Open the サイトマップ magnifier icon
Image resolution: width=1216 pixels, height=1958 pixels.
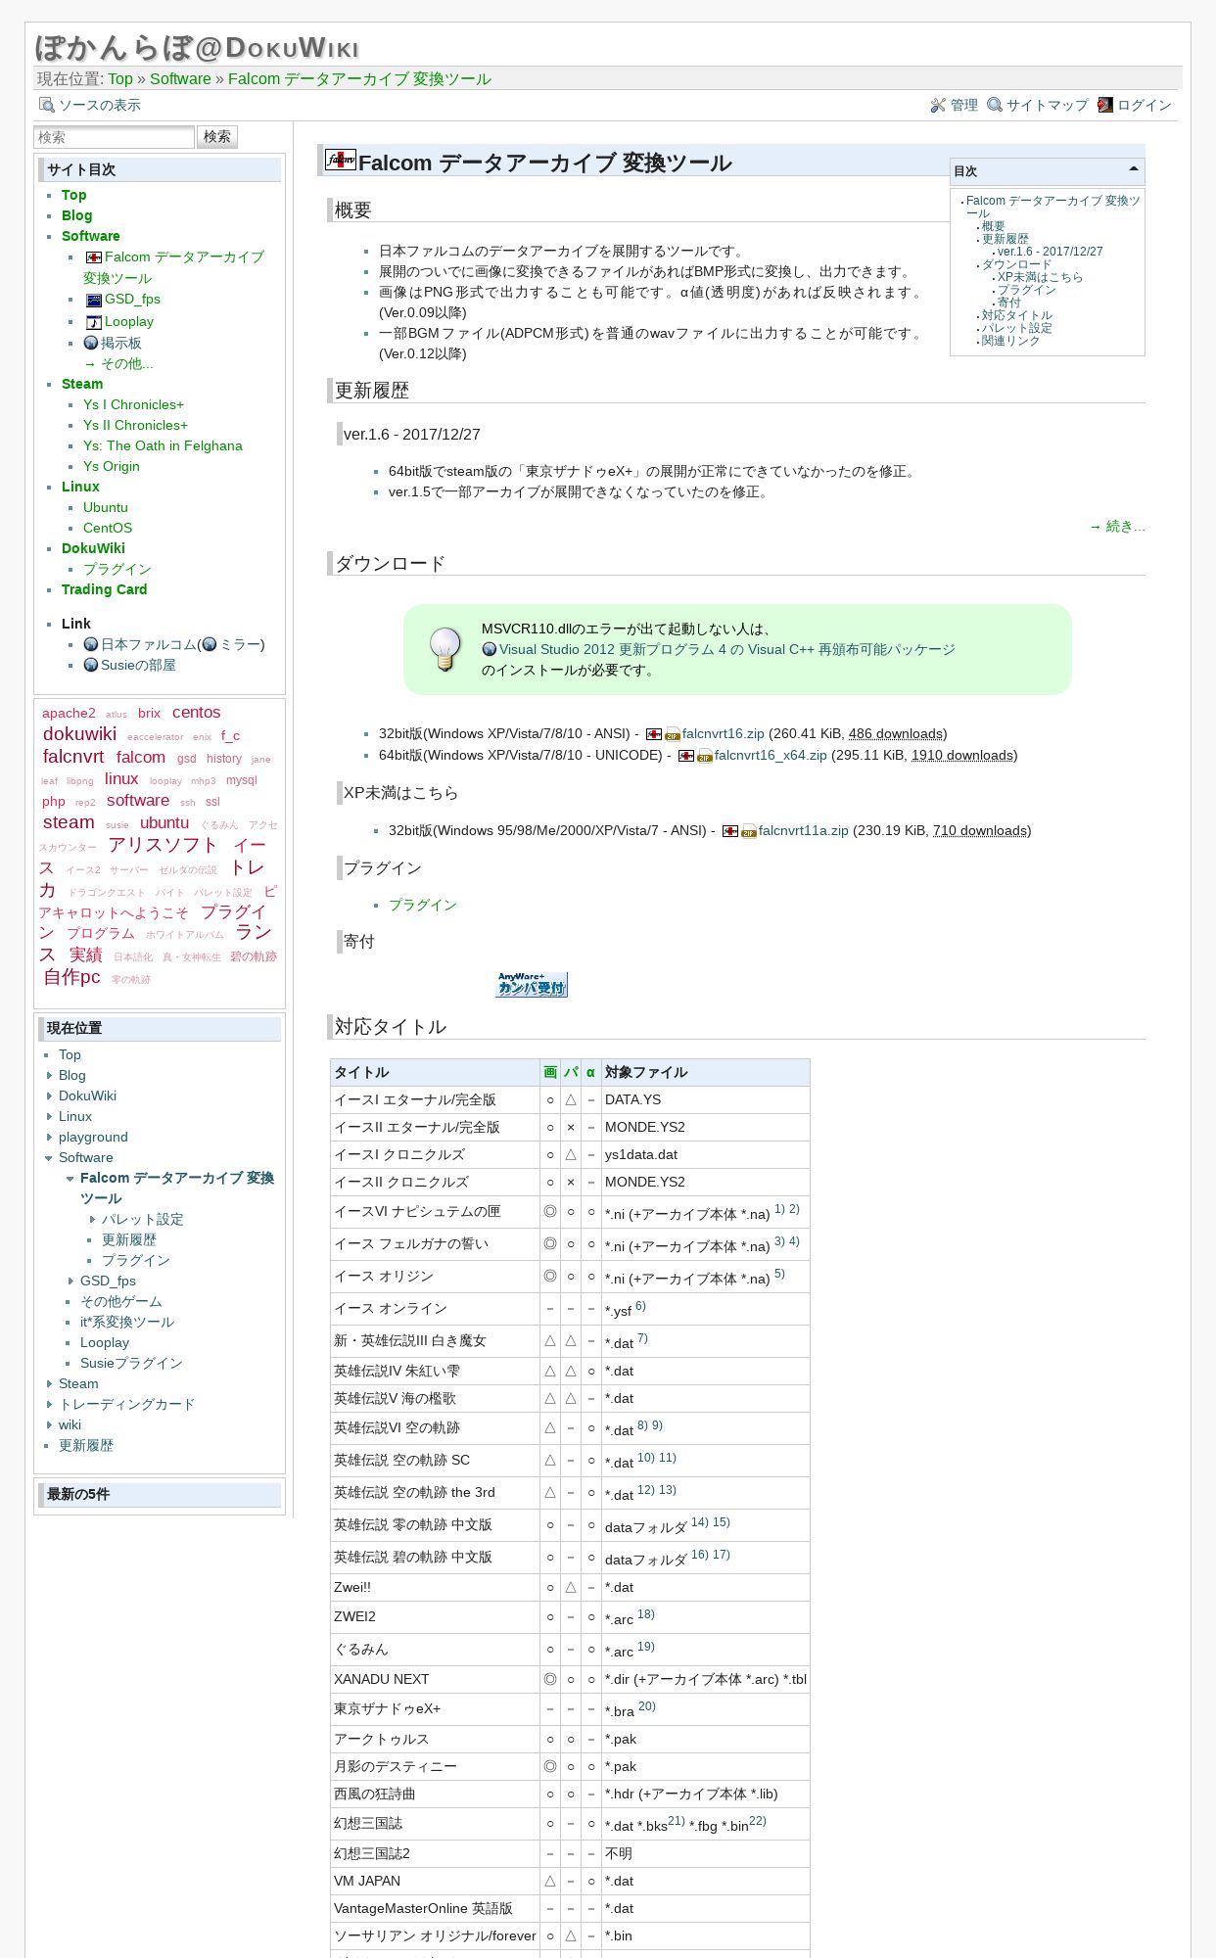click(x=995, y=105)
